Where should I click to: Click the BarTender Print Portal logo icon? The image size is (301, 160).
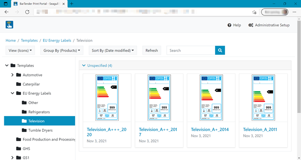click(x=9, y=25)
